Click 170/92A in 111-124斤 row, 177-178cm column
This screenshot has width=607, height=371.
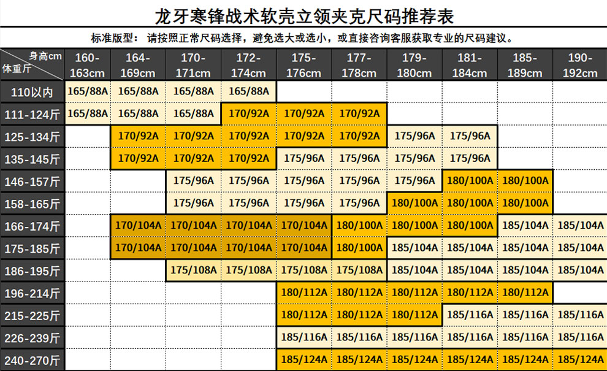pos(359,113)
